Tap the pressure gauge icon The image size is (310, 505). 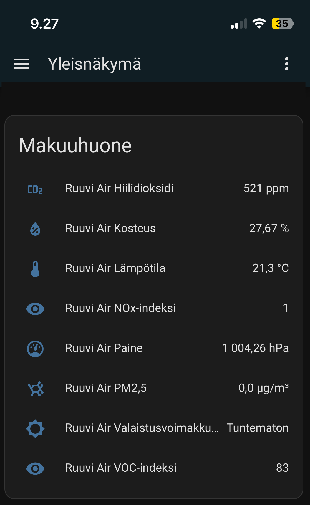(x=35, y=349)
